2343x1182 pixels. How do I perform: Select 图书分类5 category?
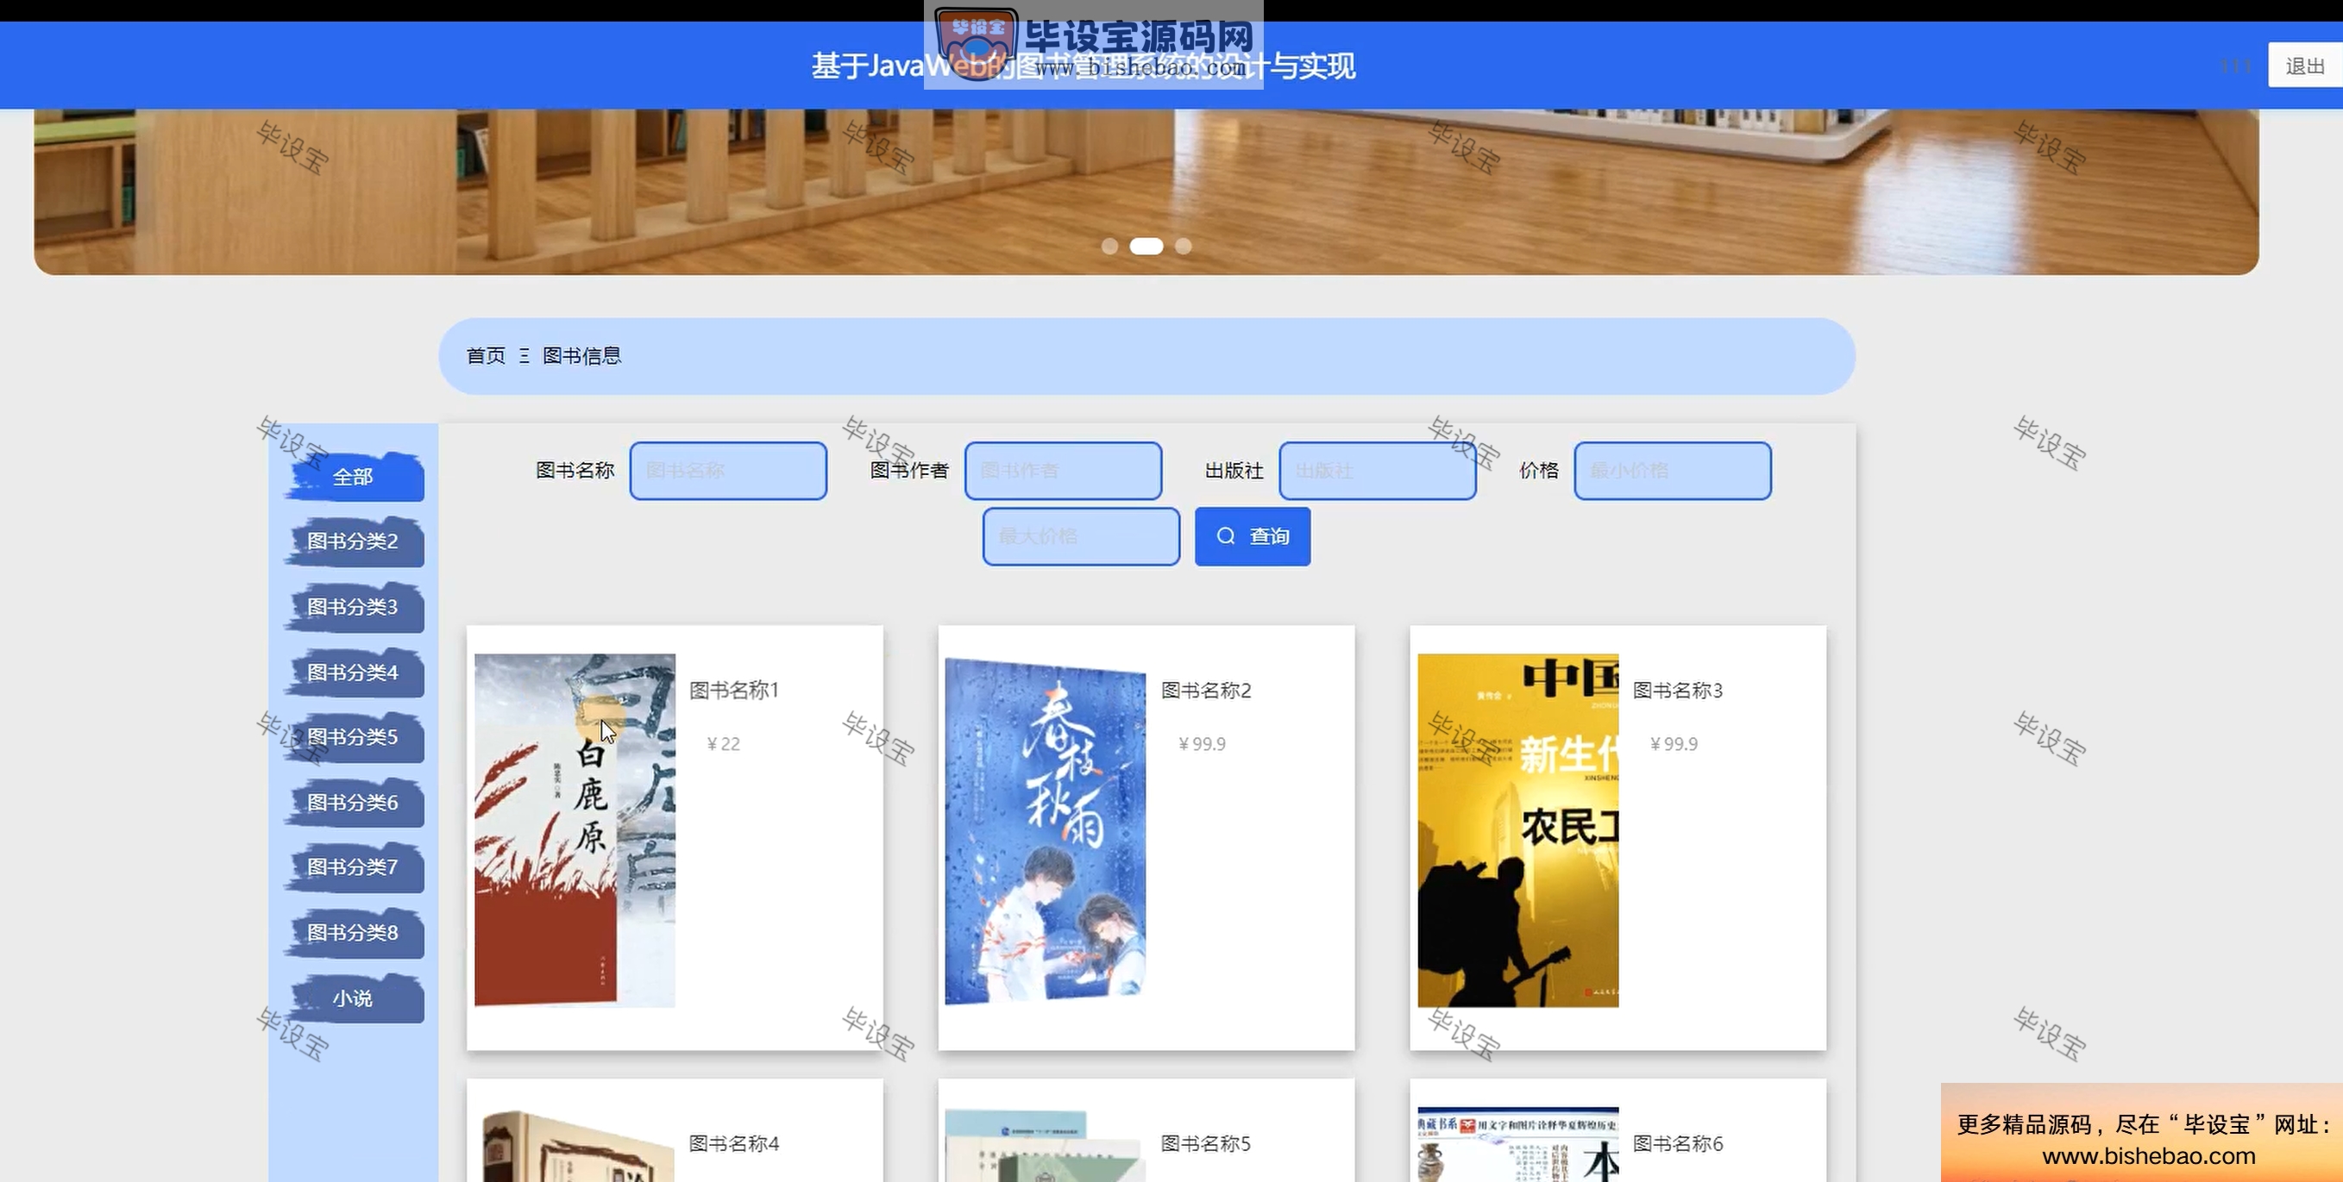tap(353, 737)
